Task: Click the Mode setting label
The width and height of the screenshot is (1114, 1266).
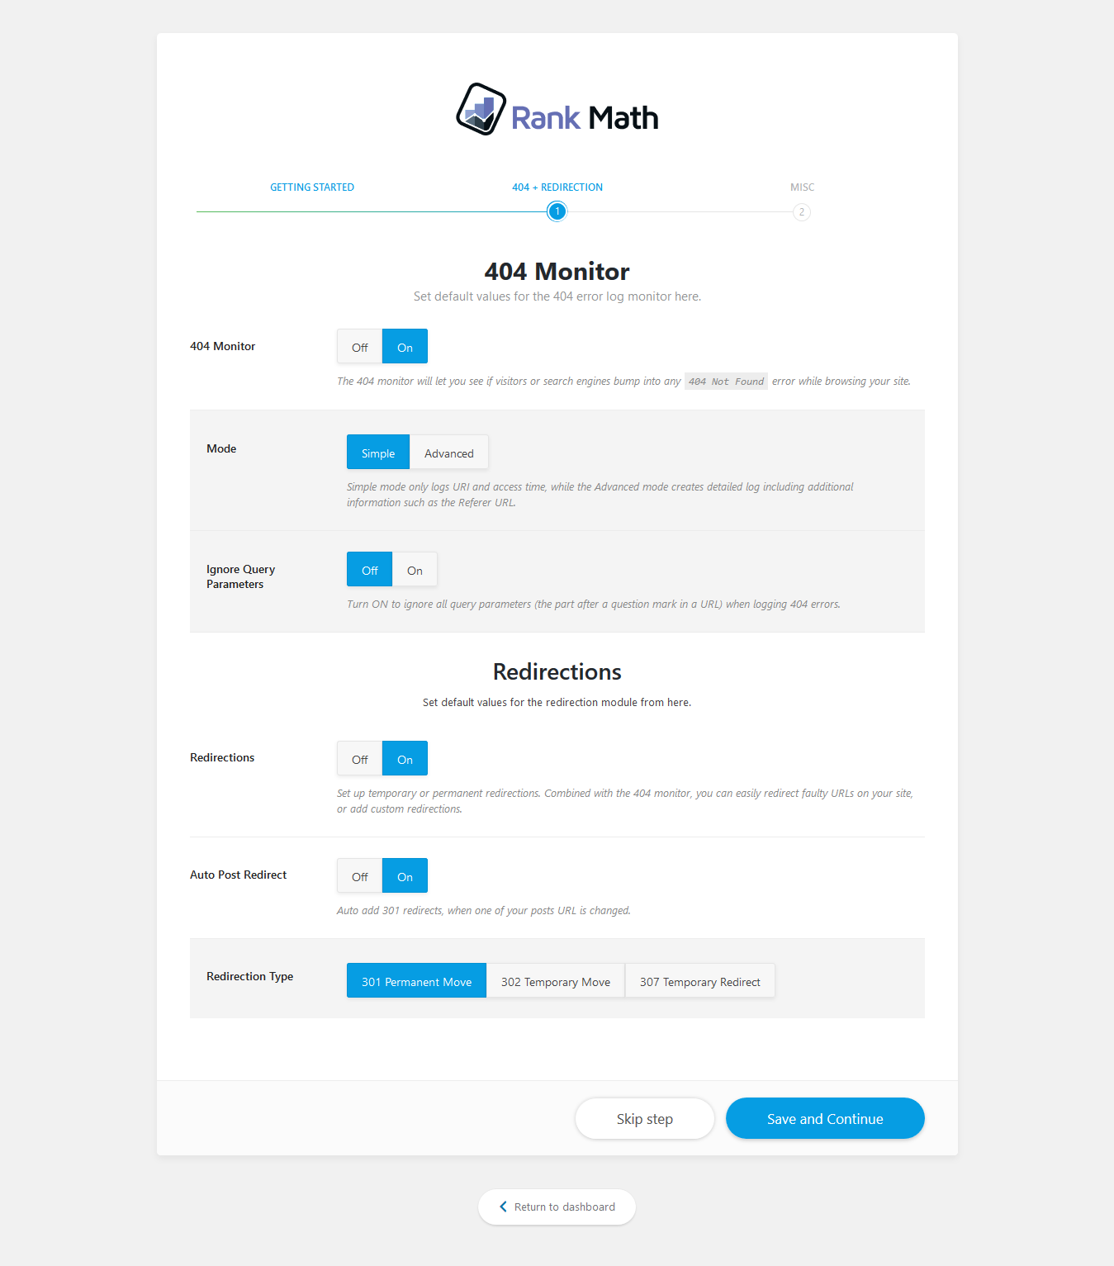Action: pyautogui.click(x=221, y=448)
